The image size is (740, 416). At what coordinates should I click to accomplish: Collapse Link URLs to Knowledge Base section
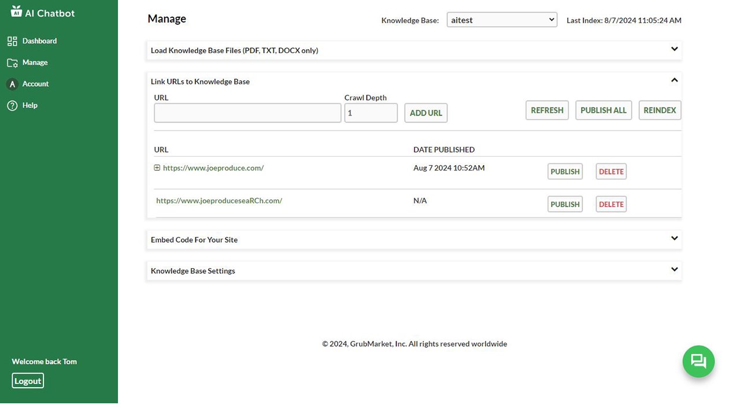click(674, 80)
